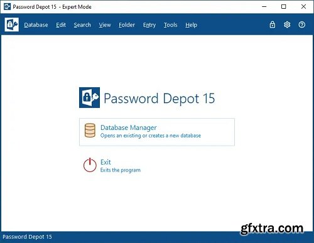Open the Help menu
The width and height of the screenshot is (314, 243).
pyautogui.click(x=191, y=25)
